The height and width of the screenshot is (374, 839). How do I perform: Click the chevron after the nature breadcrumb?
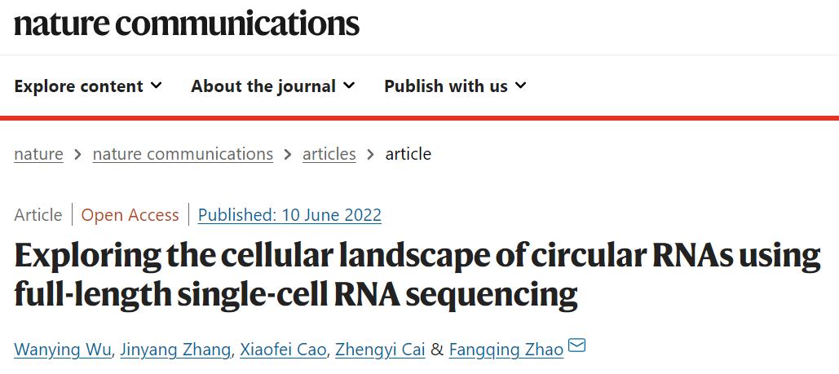click(x=78, y=155)
